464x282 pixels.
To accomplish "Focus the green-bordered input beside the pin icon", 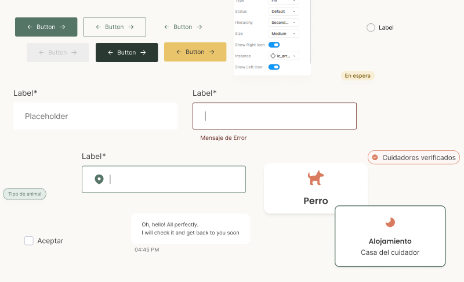I will 164,179.
